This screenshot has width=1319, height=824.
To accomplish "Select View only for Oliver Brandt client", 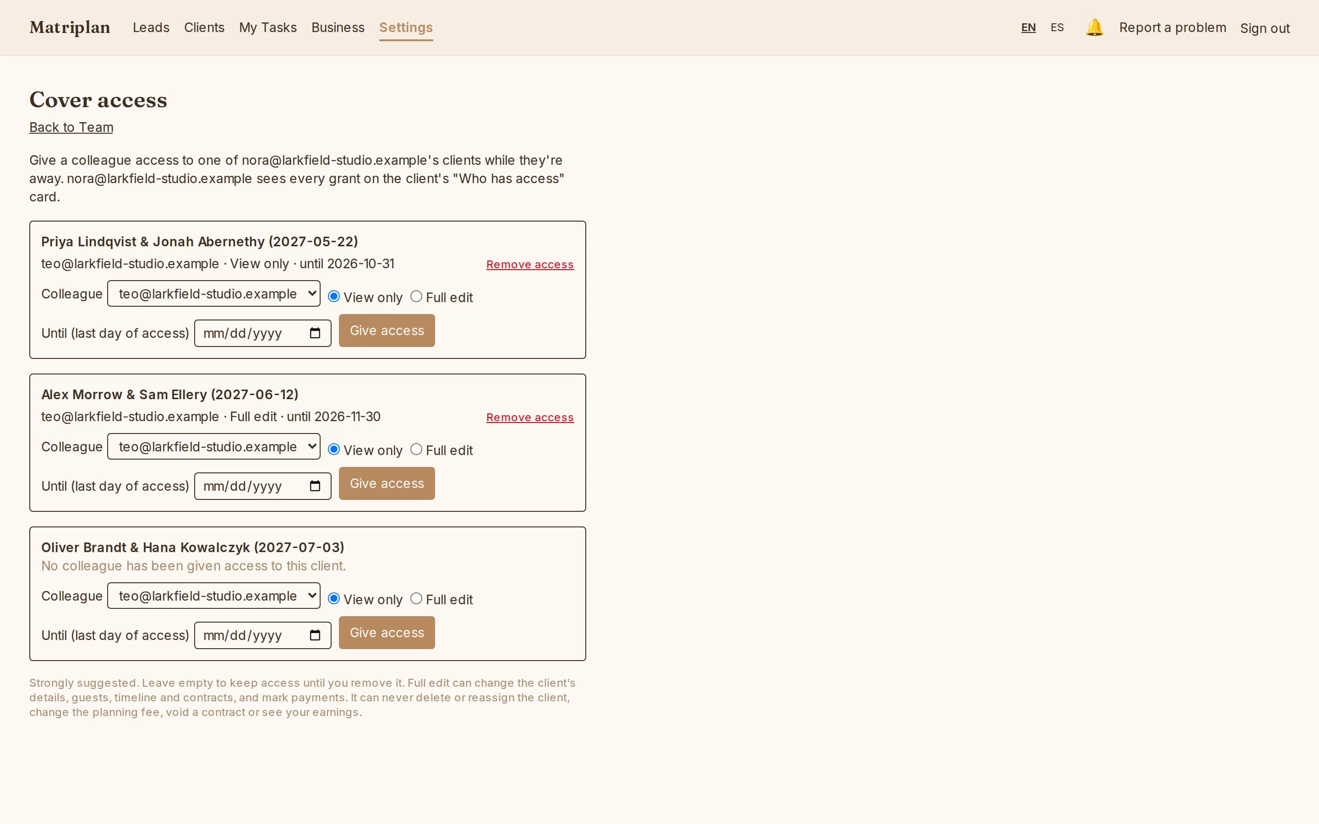I will (333, 599).
